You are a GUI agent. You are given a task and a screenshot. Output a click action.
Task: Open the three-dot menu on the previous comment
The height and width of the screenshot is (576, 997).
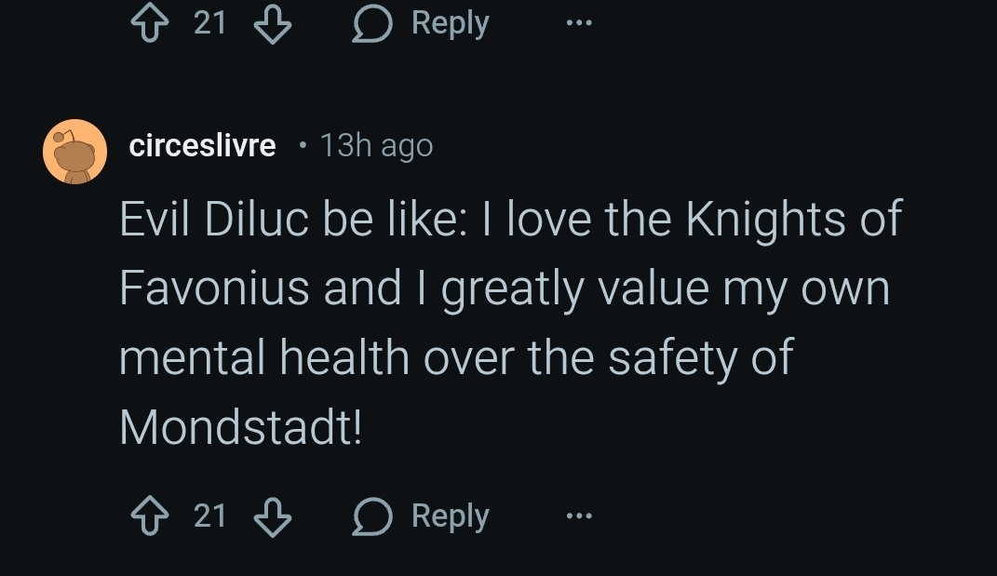pos(578,23)
